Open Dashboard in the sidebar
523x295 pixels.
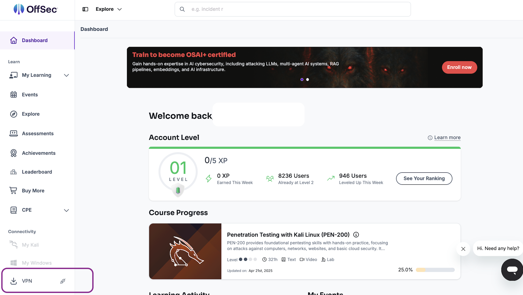tap(37, 40)
